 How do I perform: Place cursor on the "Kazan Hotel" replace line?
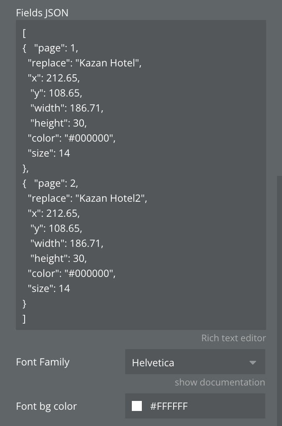click(x=85, y=63)
